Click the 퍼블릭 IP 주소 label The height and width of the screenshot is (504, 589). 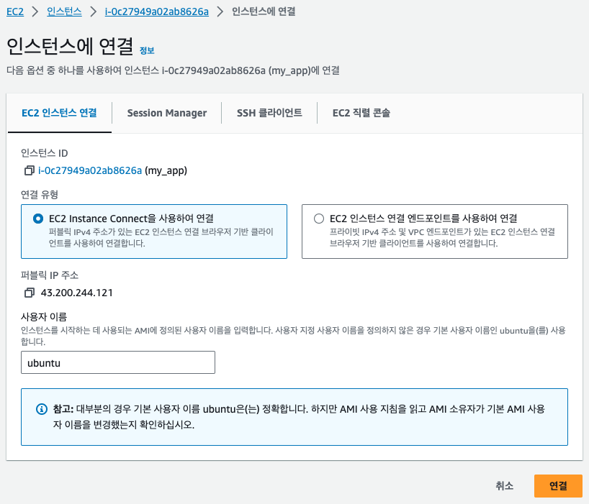[x=50, y=275]
